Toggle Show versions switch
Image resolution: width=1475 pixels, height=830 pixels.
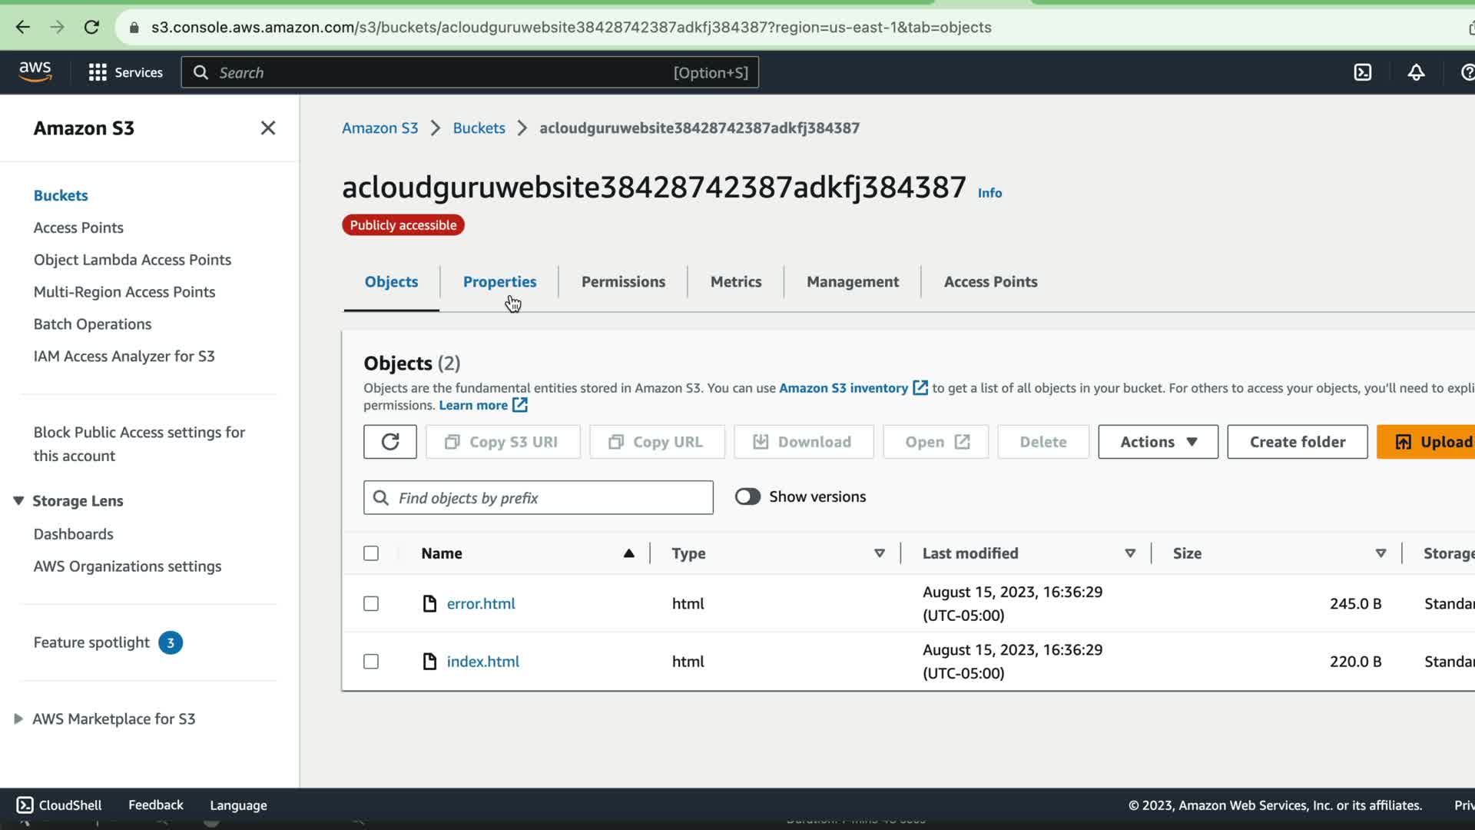click(x=747, y=496)
